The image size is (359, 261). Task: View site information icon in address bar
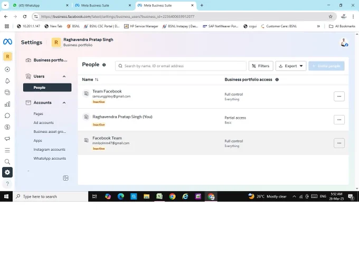coord(36,16)
